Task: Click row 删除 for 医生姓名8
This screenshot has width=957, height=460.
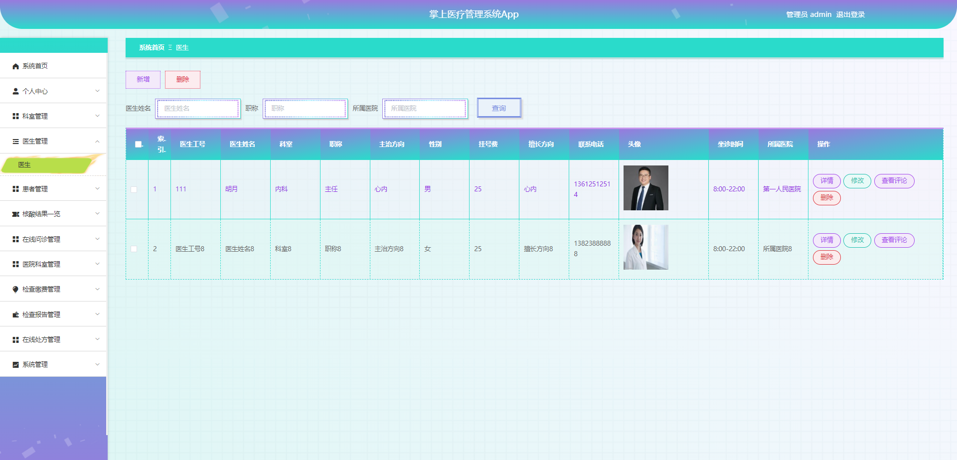Action: tap(827, 257)
